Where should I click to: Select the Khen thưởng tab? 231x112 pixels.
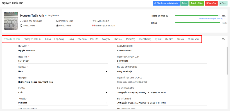pyautogui.click(x=145, y=39)
